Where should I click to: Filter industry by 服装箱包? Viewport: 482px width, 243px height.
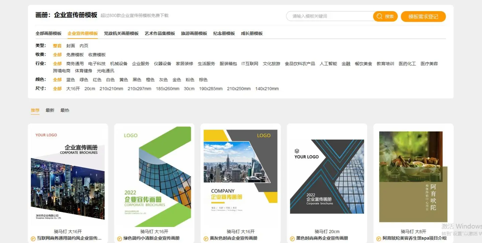click(x=228, y=64)
